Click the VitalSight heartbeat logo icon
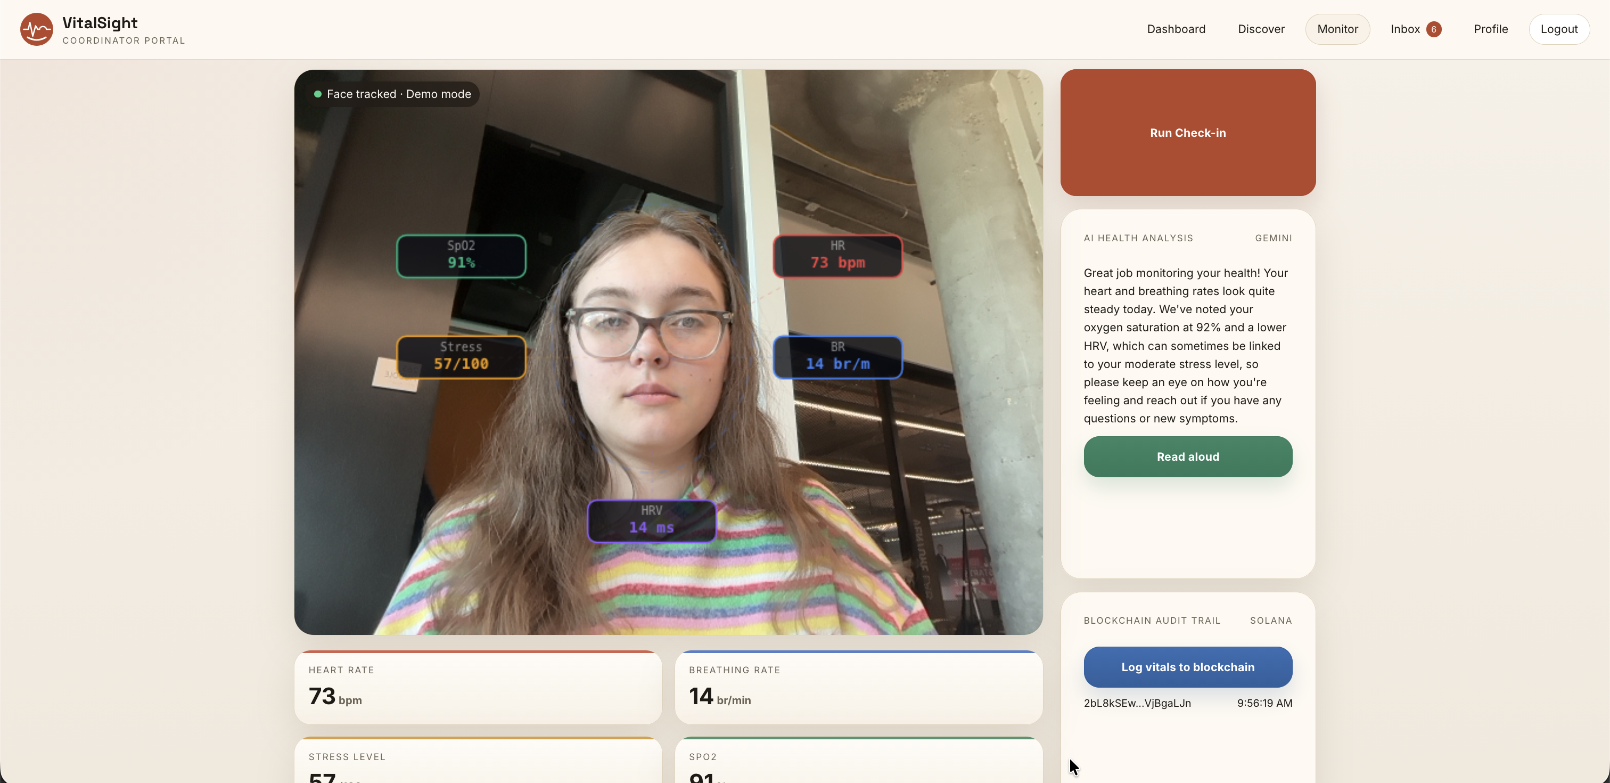This screenshot has height=783, width=1610. click(x=36, y=29)
